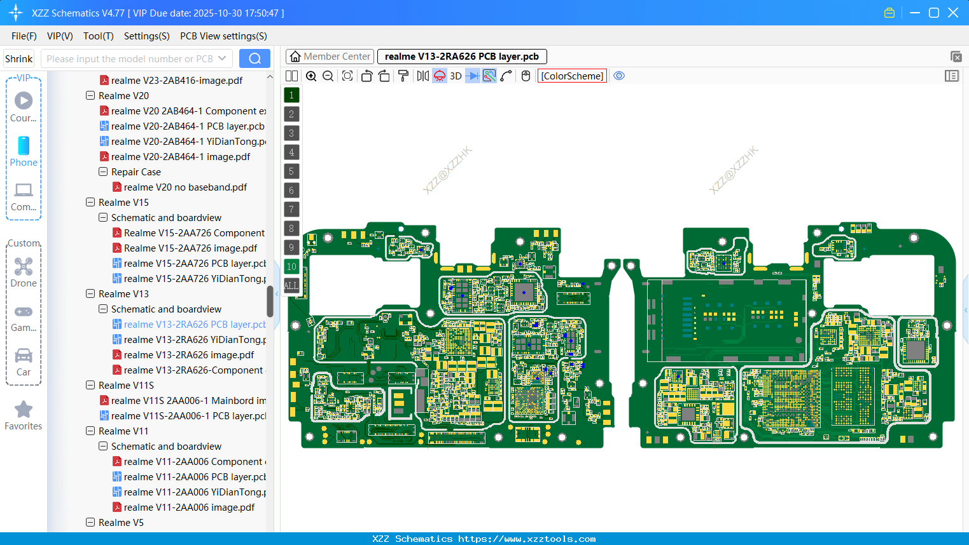Open the ColorScheme settings
This screenshot has width=969, height=545.
click(x=572, y=76)
